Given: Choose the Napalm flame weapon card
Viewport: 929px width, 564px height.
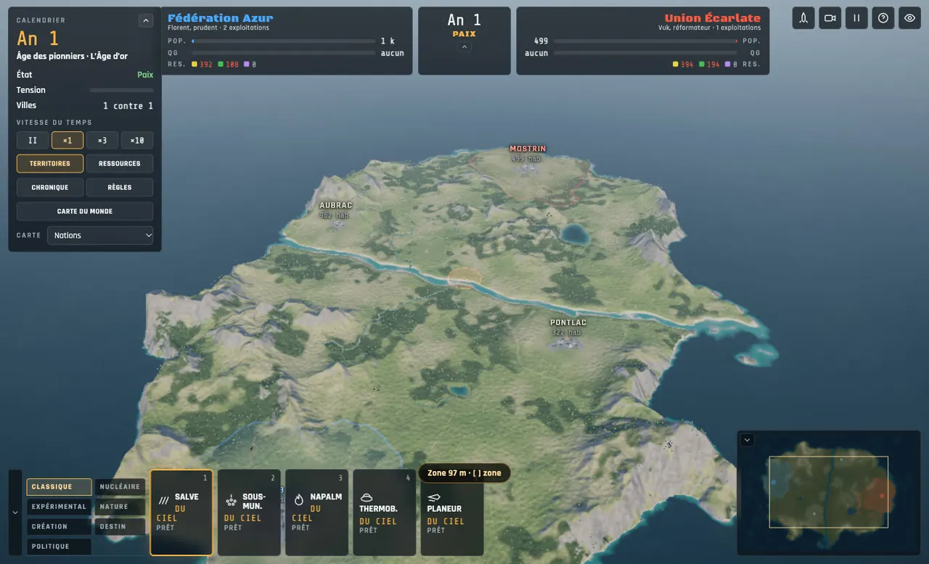Looking at the screenshot, I should pyautogui.click(x=316, y=512).
